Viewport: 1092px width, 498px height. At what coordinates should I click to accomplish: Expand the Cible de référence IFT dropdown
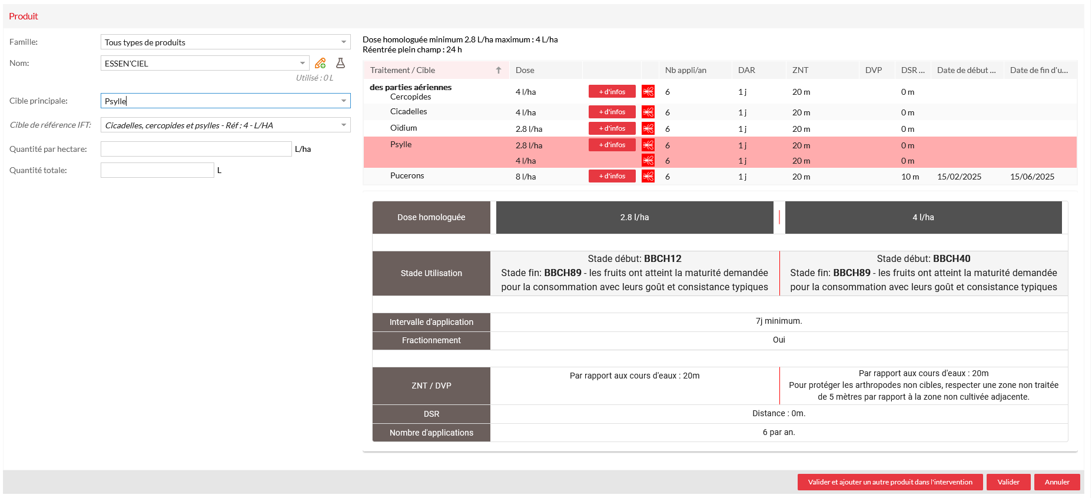click(x=344, y=125)
